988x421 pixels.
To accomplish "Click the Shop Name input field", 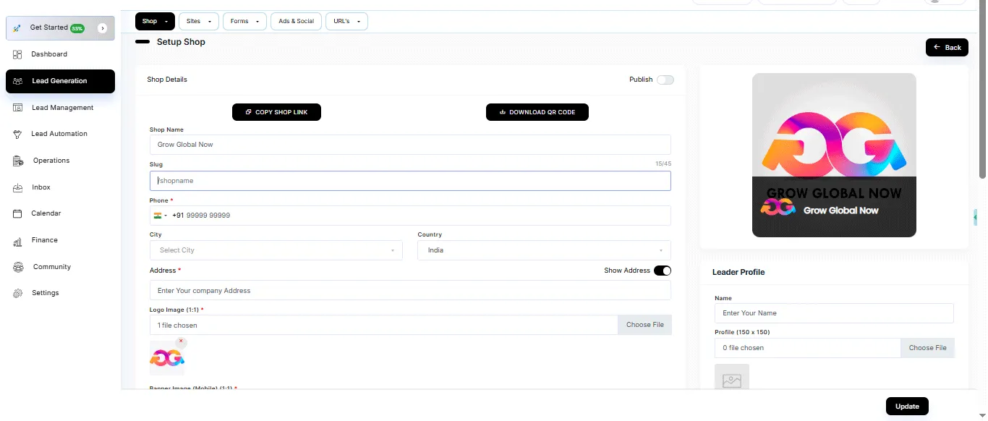I will point(410,145).
